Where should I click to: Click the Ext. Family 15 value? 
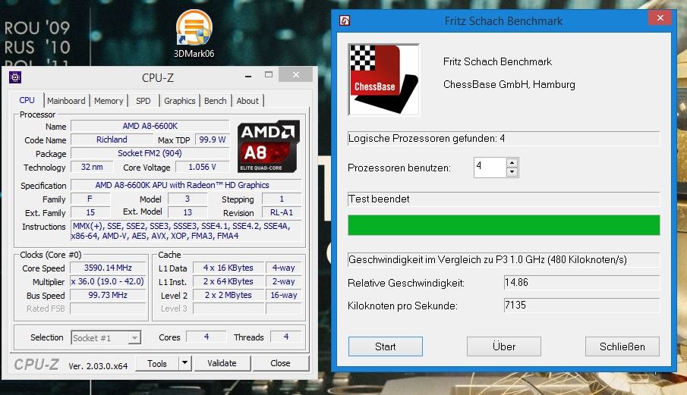pos(90,212)
